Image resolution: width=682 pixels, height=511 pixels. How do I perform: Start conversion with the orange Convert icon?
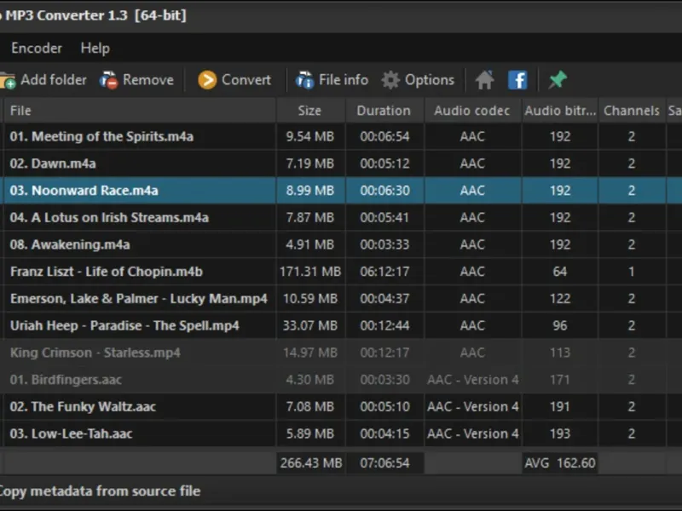pyautogui.click(x=207, y=80)
